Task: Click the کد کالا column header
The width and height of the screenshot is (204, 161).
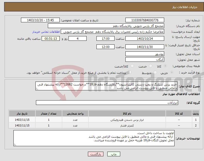Action: pos(179,113)
